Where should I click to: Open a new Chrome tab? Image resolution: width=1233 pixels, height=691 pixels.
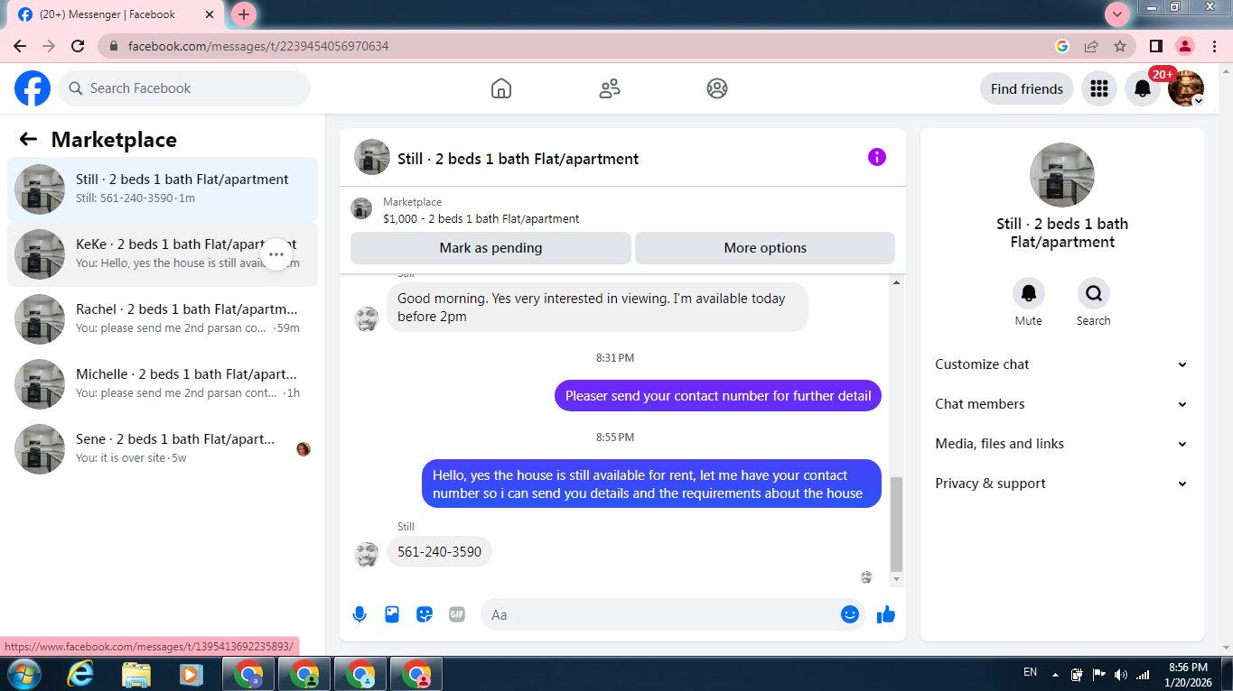(x=244, y=14)
